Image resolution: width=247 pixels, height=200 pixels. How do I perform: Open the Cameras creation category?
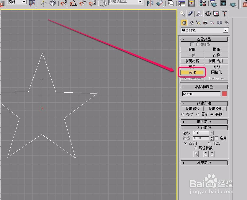[x=205, y=23]
